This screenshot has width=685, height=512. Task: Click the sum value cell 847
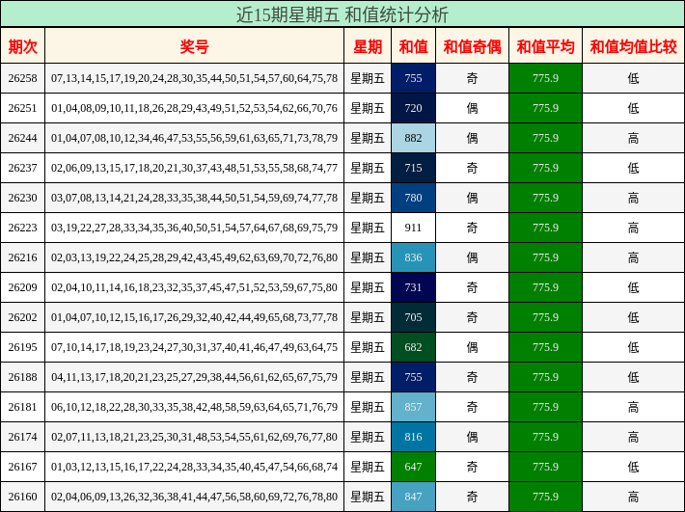tap(413, 497)
